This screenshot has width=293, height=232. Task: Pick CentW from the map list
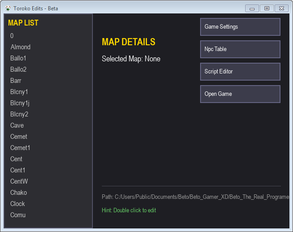point(19,181)
